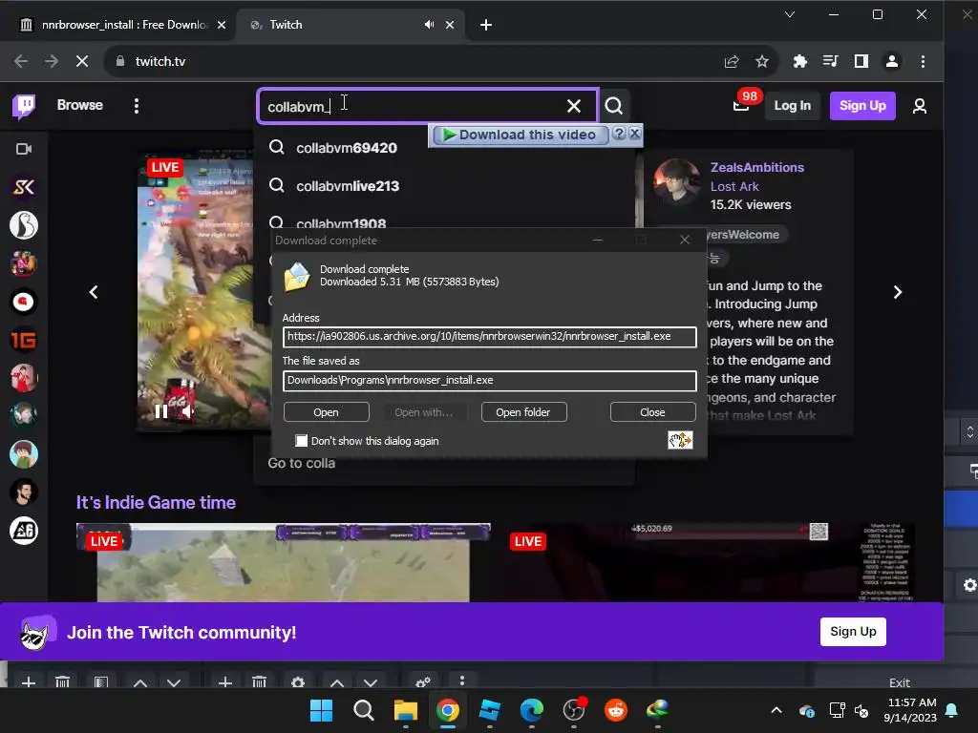The image size is (978, 733).
Task: Open File Explorer from the taskbar
Action: pos(405,710)
